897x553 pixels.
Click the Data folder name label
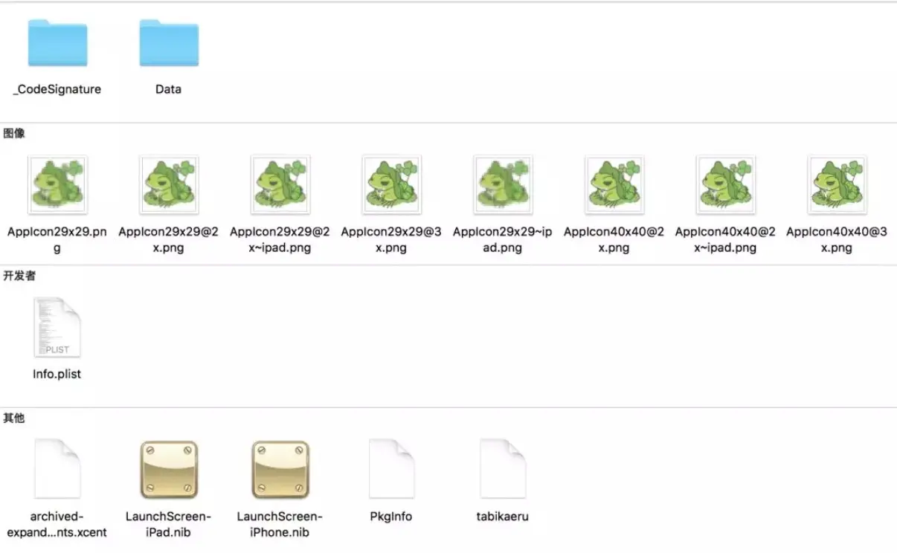(x=169, y=89)
